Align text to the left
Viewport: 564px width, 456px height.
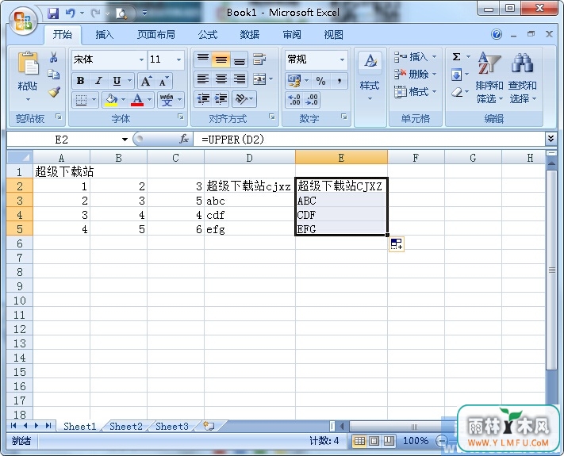pos(203,79)
